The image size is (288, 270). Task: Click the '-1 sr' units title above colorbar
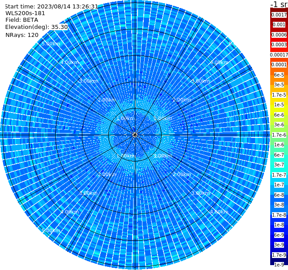pyautogui.click(x=279, y=4)
